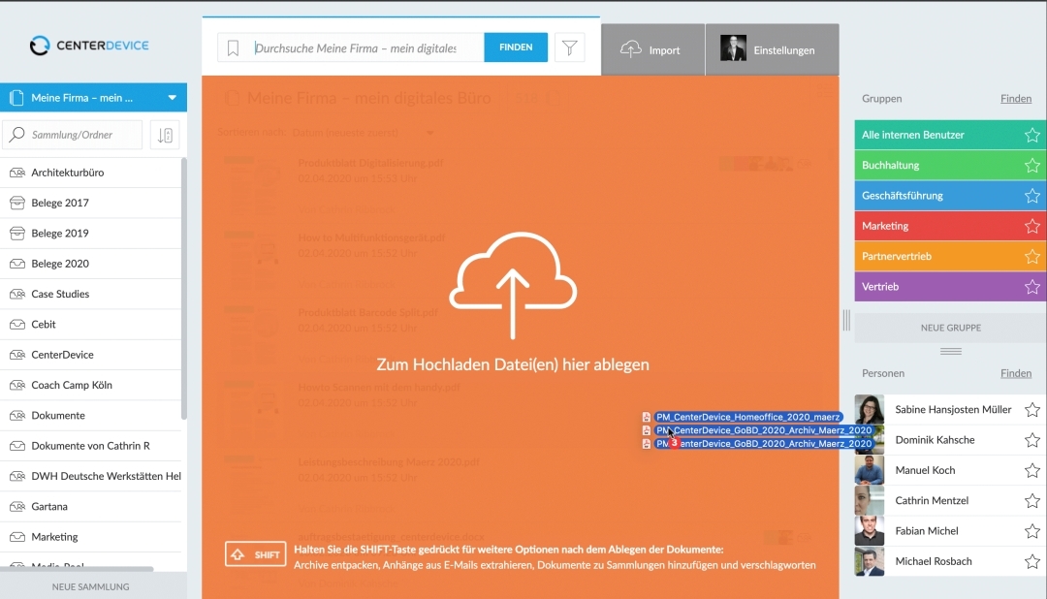Click Finden link next to Personen

click(x=1016, y=373)
